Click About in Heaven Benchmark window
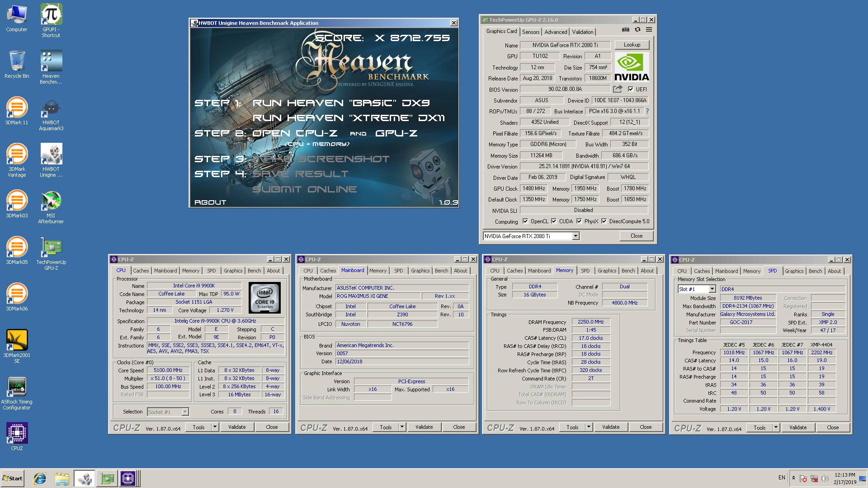Screen dimensions: 868x488 (x=210, y=202)
